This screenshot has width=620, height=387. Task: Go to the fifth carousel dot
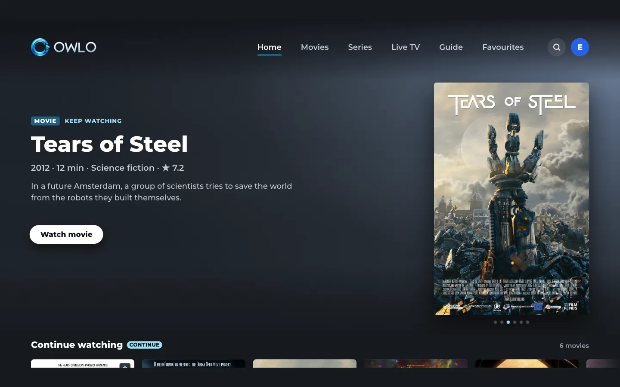[521, 322]
